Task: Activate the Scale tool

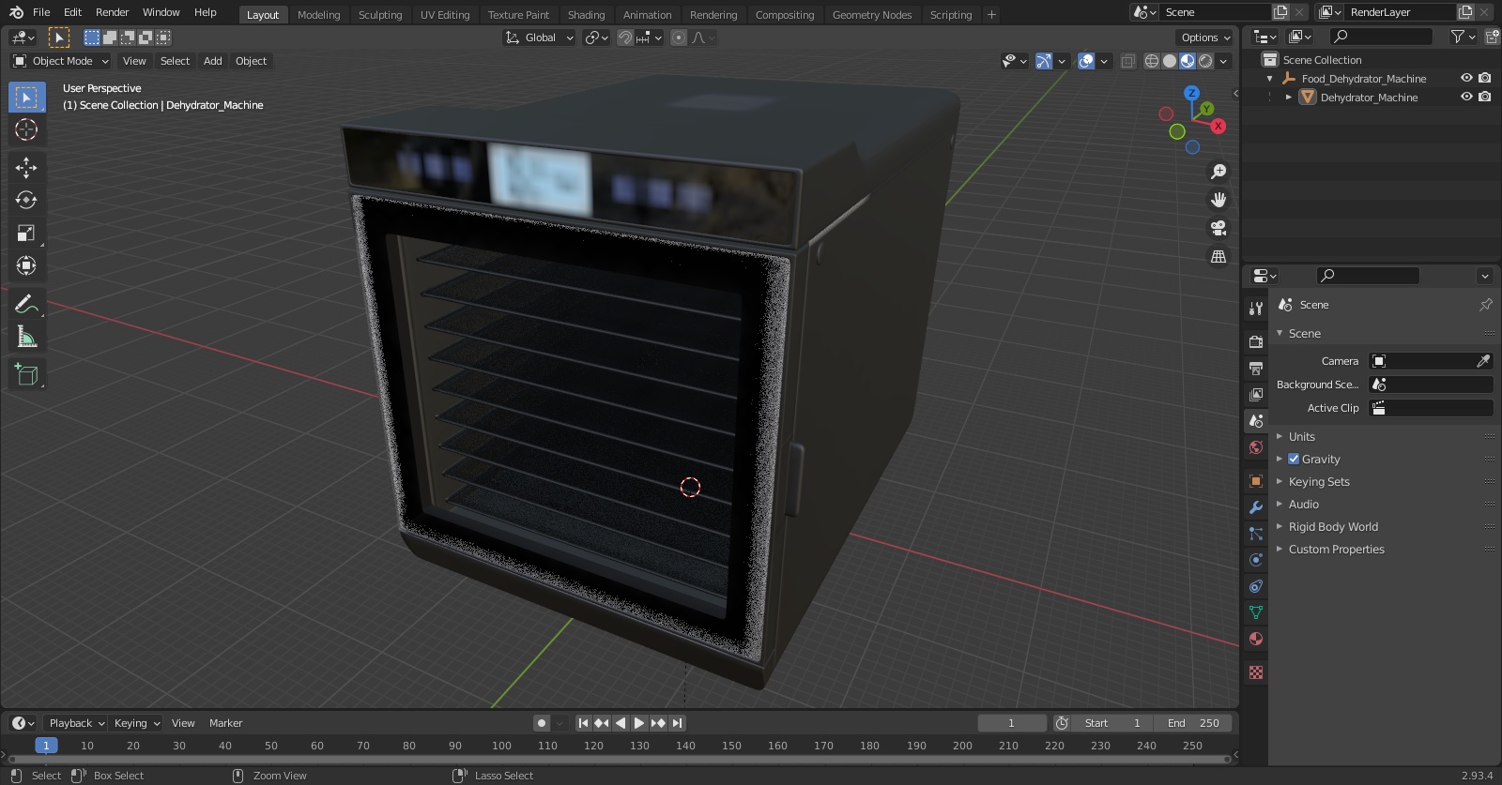Action: click(26, 233)
